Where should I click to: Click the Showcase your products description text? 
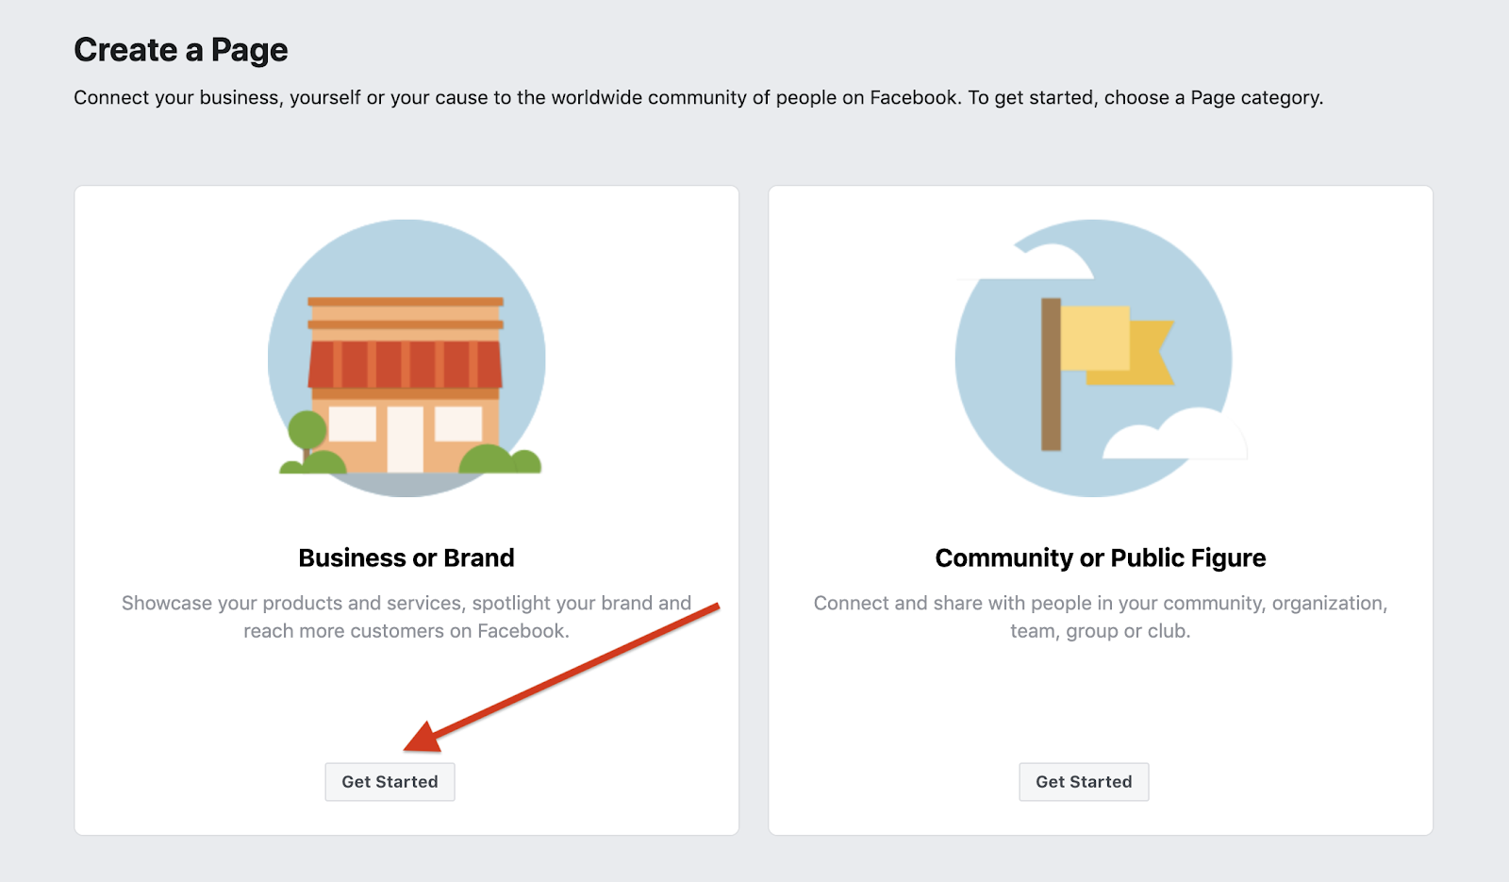[406, 617]
